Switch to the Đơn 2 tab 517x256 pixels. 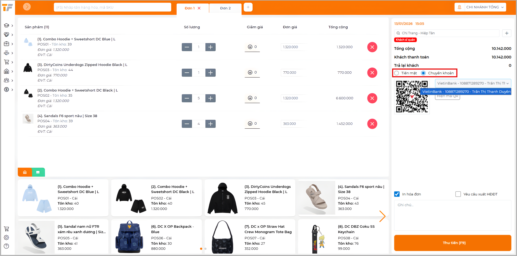[x=225, y=8]
